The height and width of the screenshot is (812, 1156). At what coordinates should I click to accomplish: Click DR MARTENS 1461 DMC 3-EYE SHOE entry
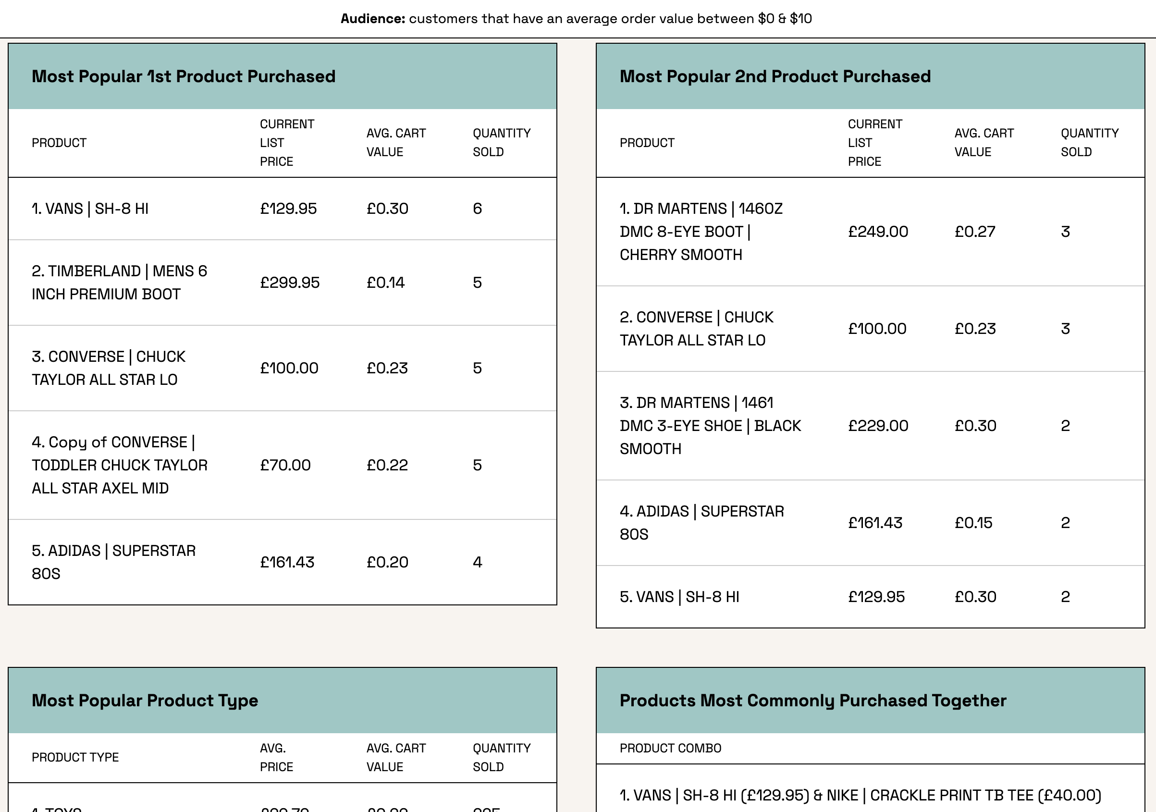(x=710, y=426)
